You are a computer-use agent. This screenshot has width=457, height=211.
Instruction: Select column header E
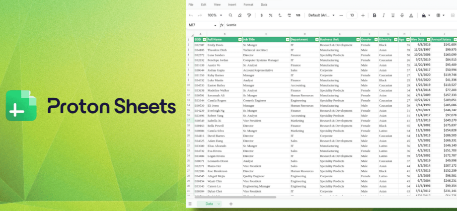pyautogui.click(x=340, y=34)
